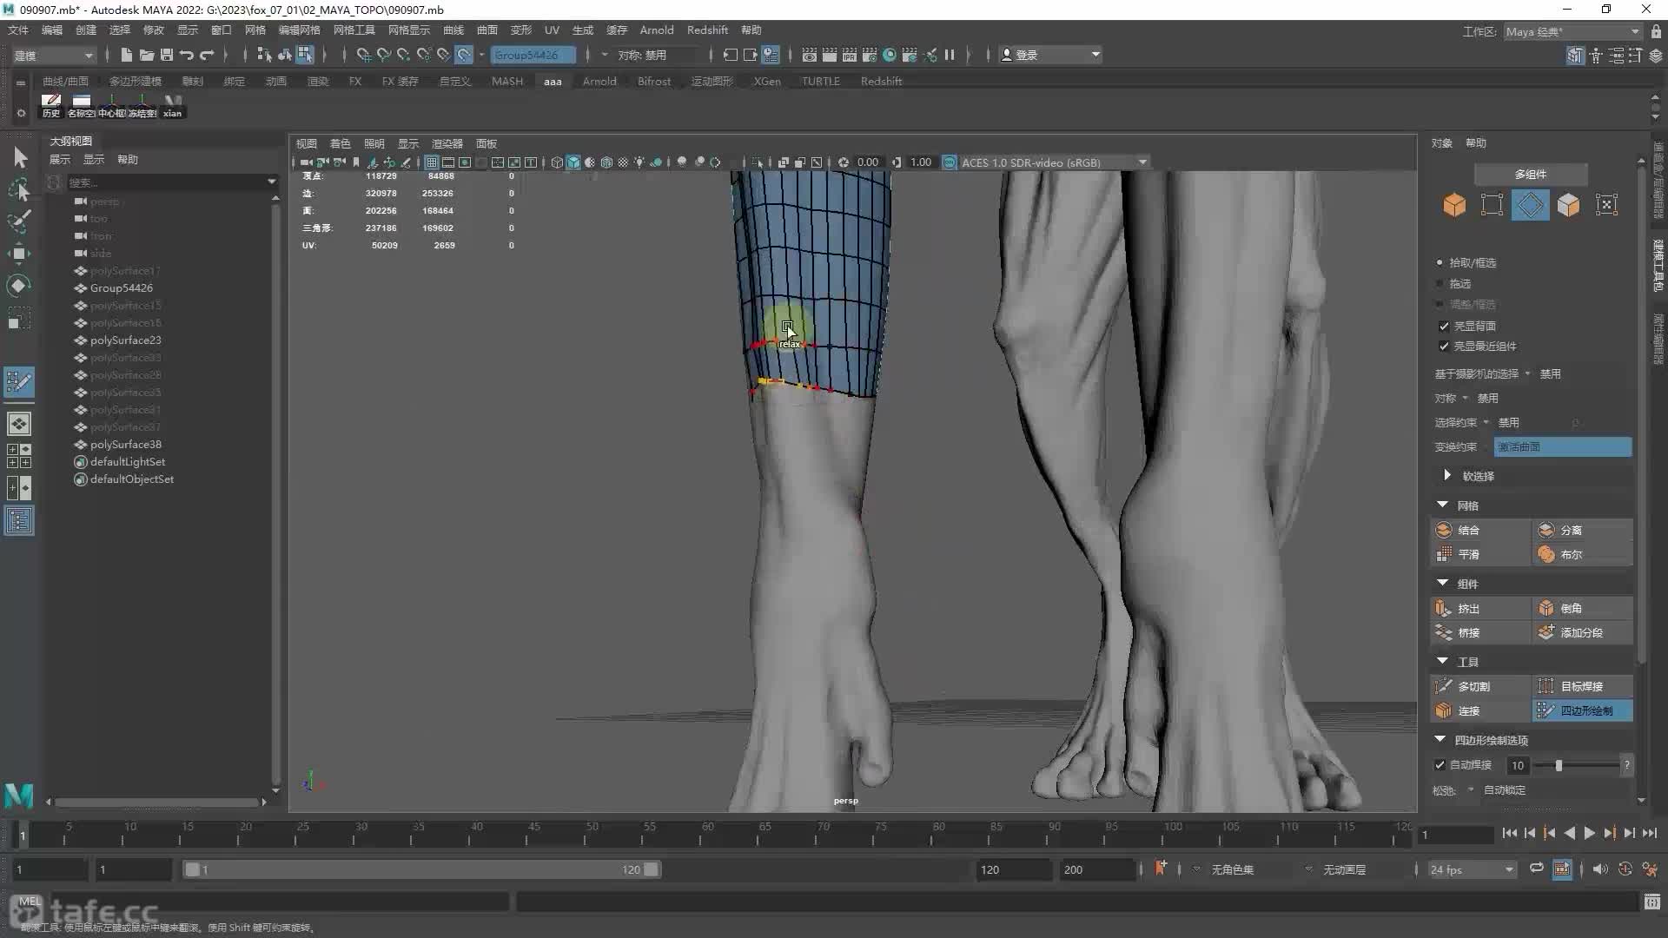Screen dimensions: 1668x938
Task: Select the arrow Select tool in toolbox
Action: pyautogui.click(x=20, y=157)
